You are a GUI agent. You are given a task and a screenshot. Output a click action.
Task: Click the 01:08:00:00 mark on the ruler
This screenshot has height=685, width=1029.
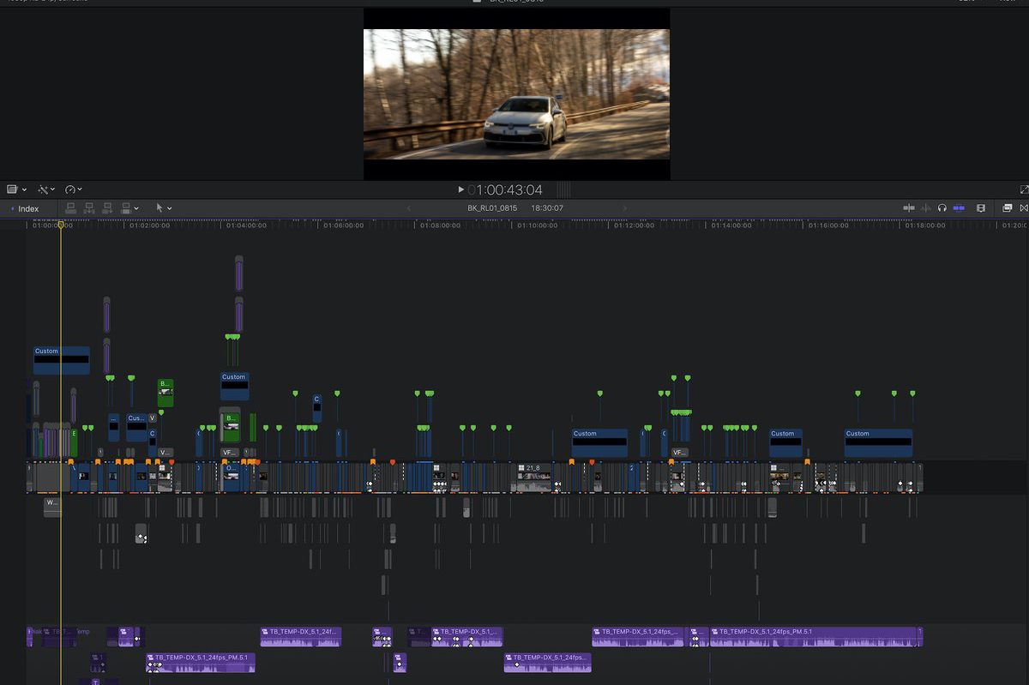tap(441, 225)
